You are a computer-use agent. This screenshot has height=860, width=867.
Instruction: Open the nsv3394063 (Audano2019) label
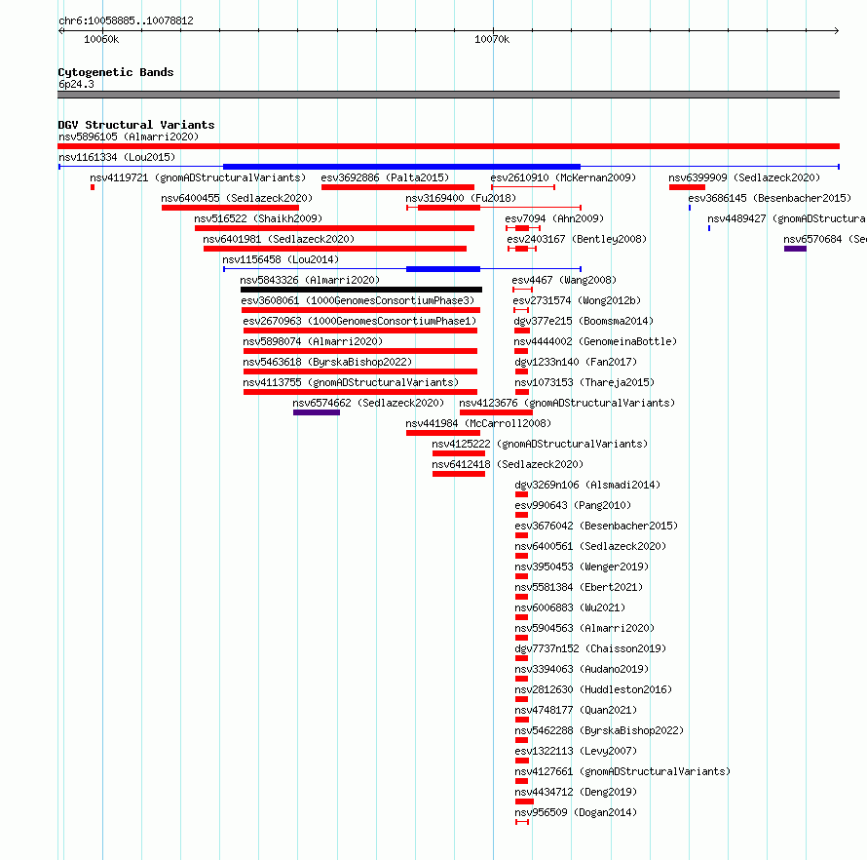click(582, 669)
